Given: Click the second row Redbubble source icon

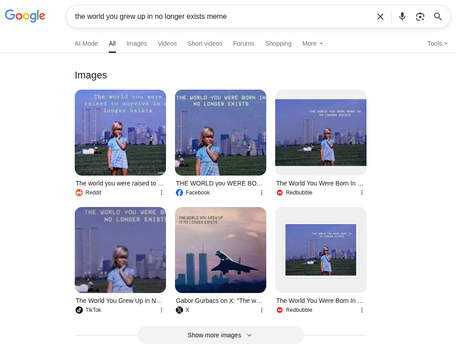Looking at the screenshot, I should [x=280, y=310].
